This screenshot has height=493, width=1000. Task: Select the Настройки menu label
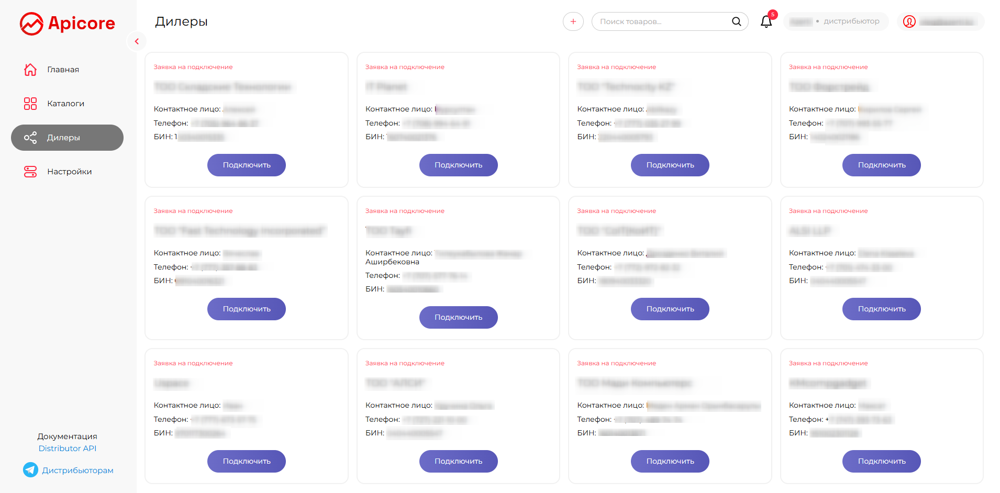[70, 172]
